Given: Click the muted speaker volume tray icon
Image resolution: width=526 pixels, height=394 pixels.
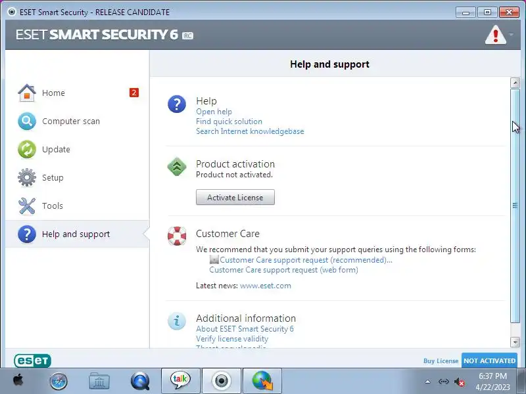Looking at the screenshot, I should pyautogui.click(x=459, y=382).
